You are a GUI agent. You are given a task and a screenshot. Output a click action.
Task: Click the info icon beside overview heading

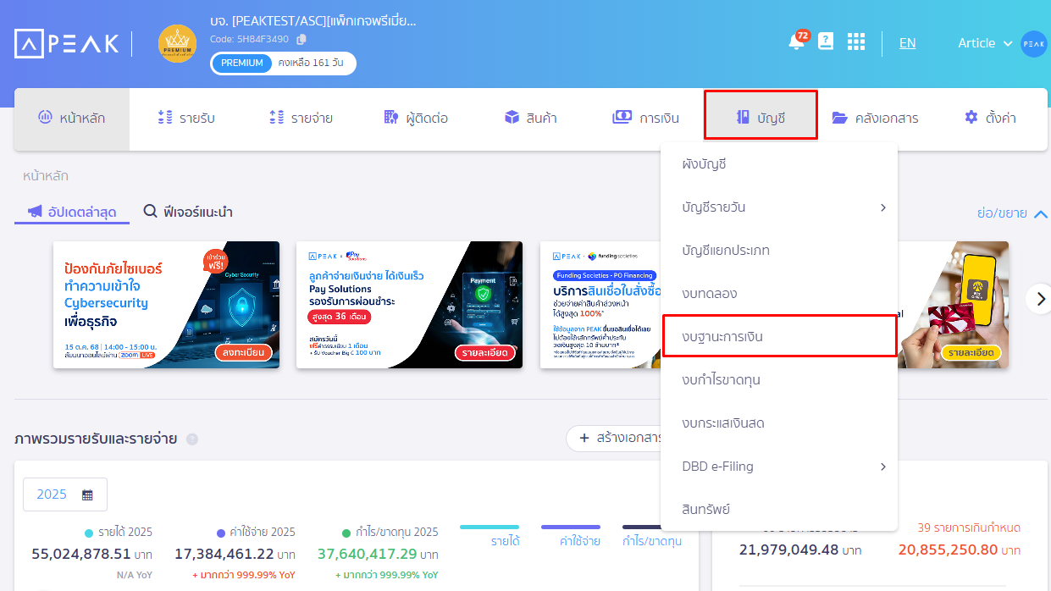click(x=192, y=439)
